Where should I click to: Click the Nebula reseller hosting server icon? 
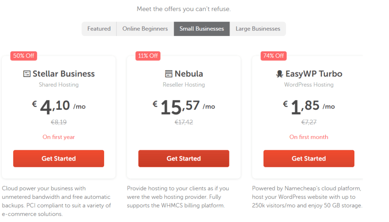click(x=169, y=74)
